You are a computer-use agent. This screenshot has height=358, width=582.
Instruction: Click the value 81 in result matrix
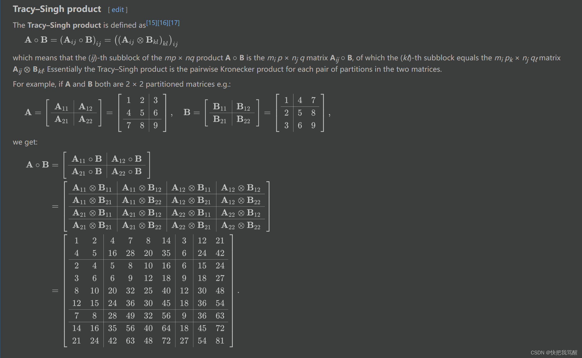click(x=220, y=341)
